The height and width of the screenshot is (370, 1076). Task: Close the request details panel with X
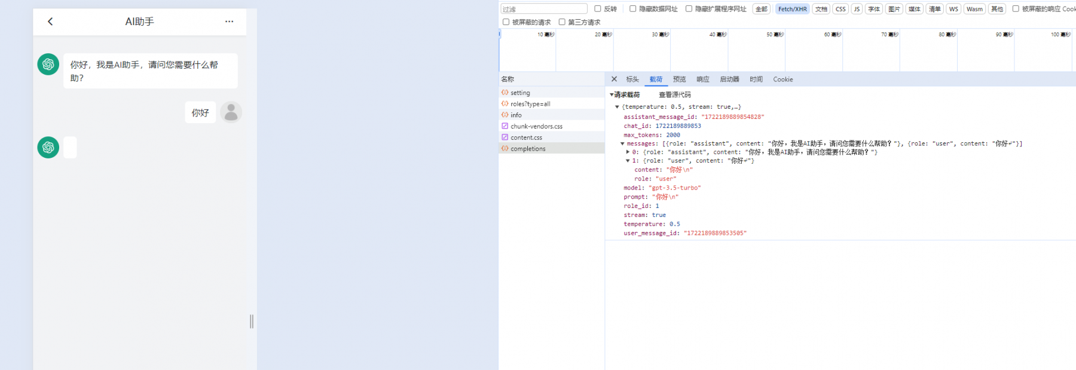pyautogui.click(x=614, y=79)
